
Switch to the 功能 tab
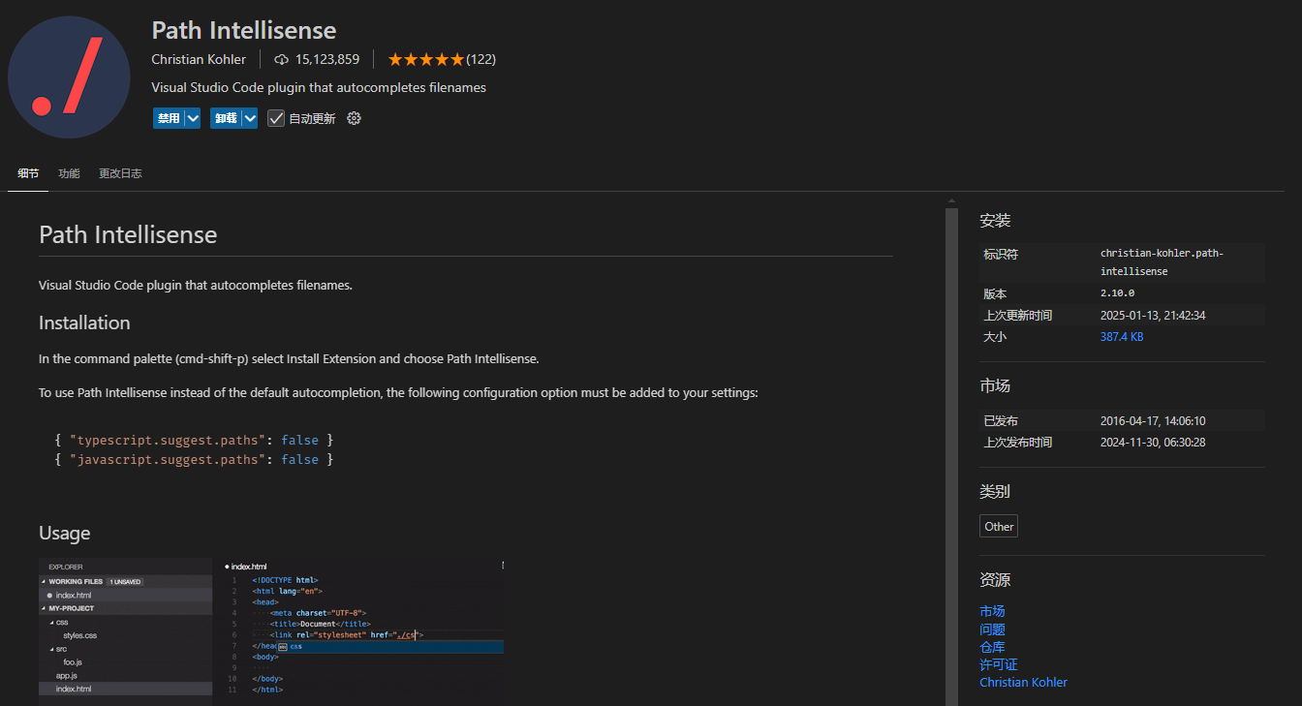(69, 173)
